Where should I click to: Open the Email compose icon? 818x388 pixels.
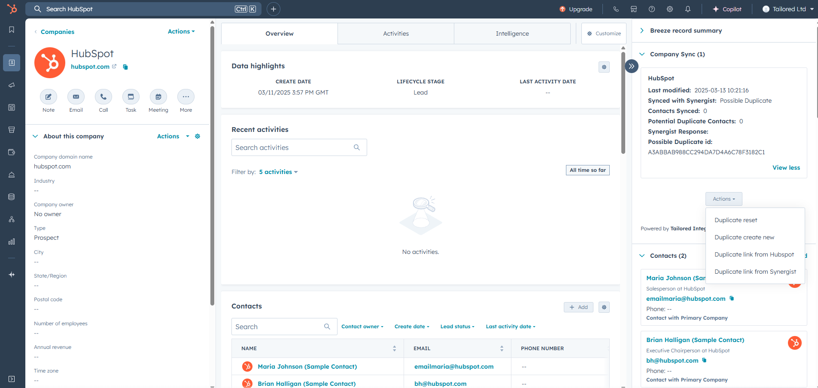[x=76, y=97]
